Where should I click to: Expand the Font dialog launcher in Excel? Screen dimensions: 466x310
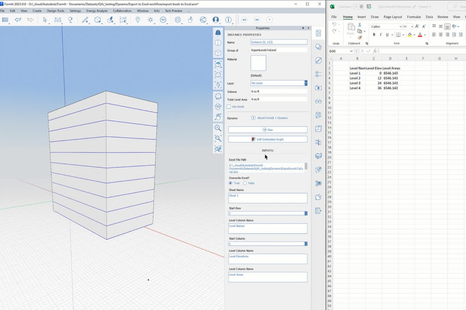point(427,43)
